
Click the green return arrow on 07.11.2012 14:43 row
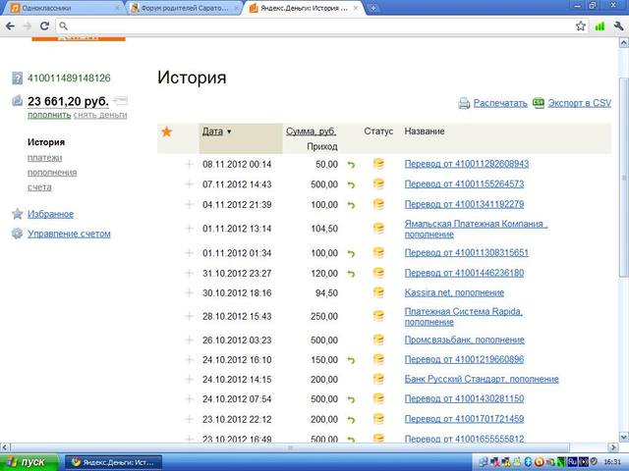click(351, 184)
